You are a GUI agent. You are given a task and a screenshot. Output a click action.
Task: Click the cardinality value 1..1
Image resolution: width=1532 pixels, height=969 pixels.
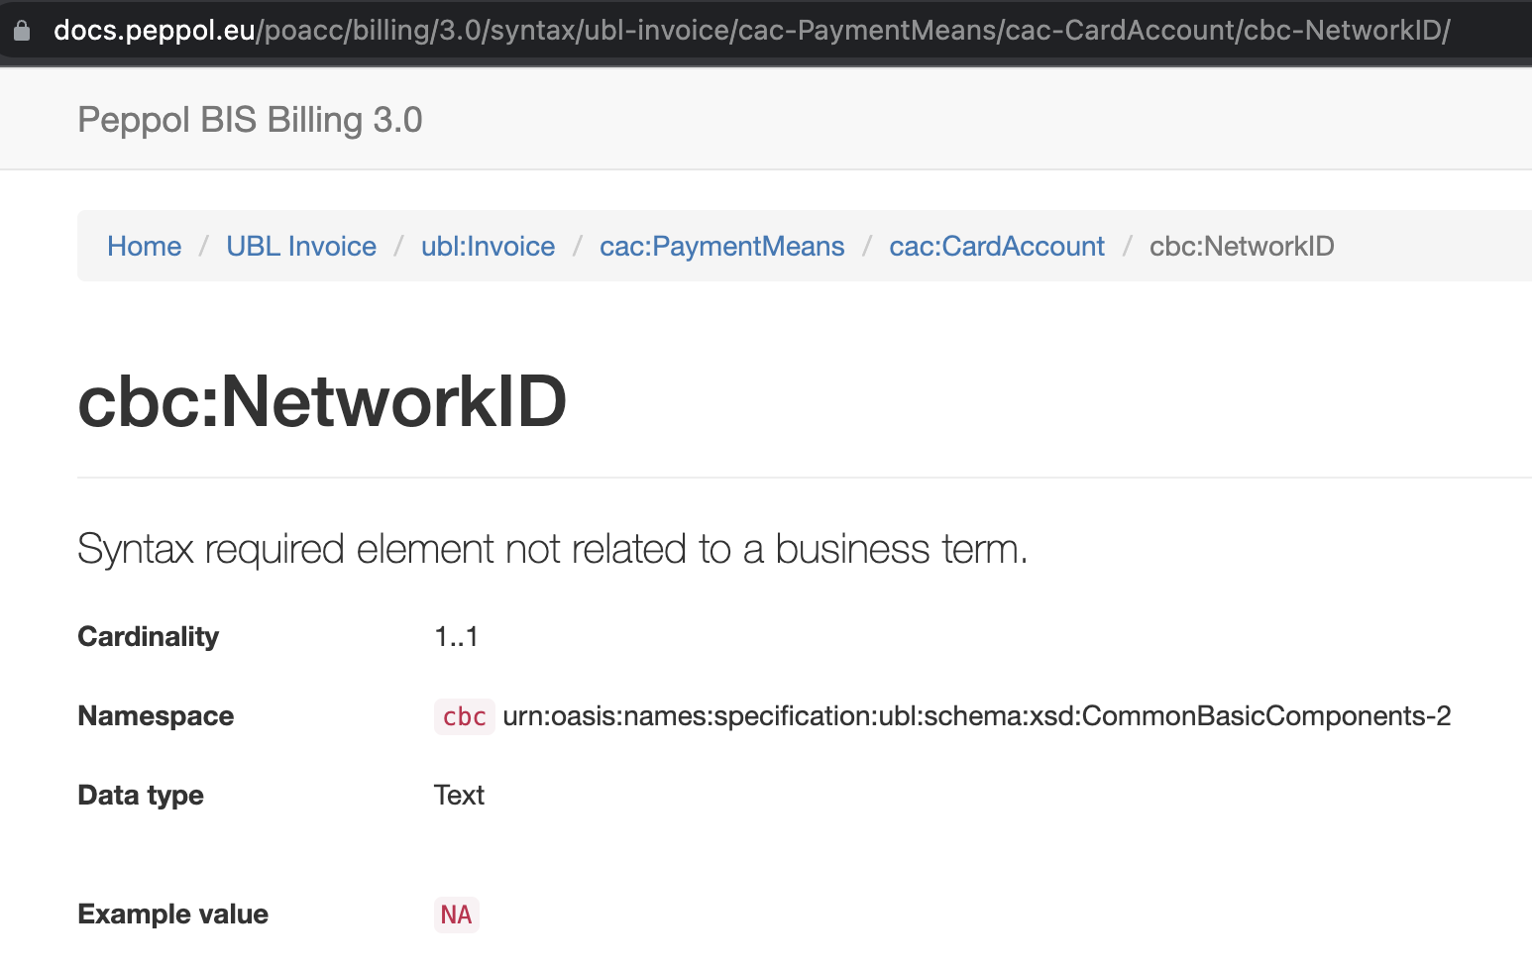(456, 636)
